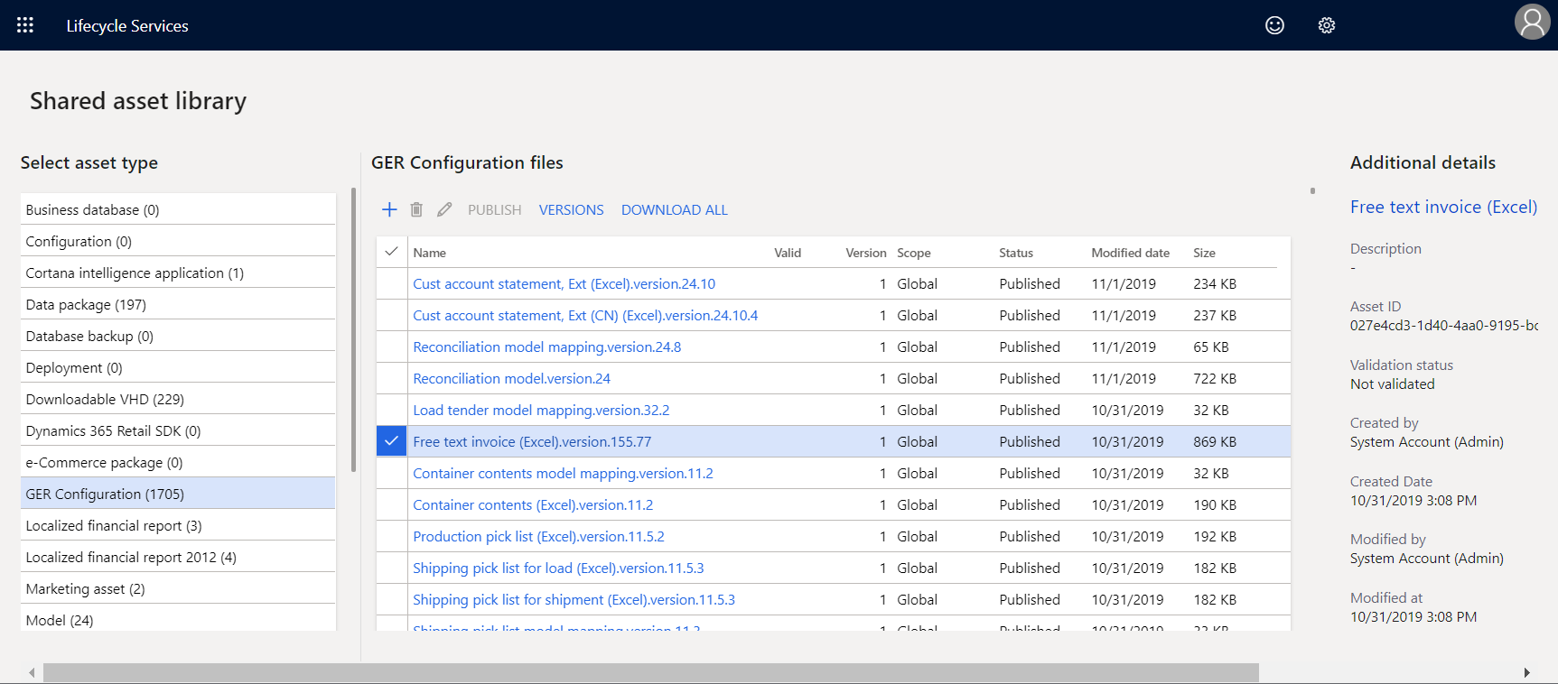Sort by the Modified date column header
Image resolution: width=1558 pixels, height=684 pixels.
(x=1130, y=253)
